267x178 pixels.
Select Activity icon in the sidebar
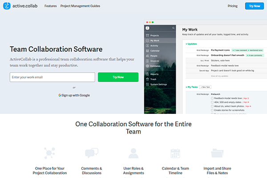(147, 46)
